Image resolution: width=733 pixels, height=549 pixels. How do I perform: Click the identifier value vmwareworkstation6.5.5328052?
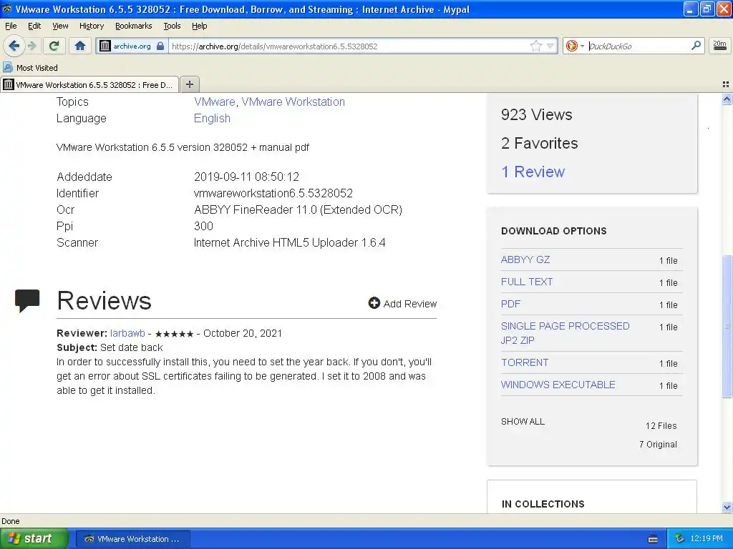(x=273, y=193)
